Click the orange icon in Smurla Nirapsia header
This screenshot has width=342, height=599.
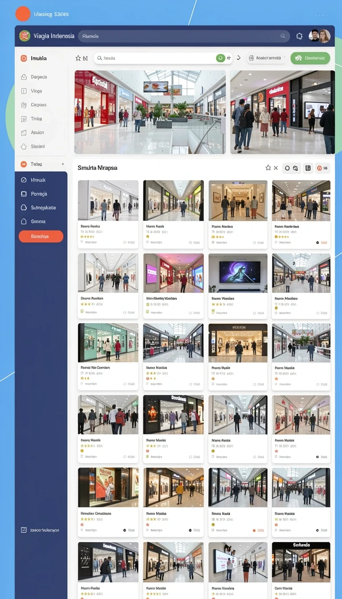(319, 168)
